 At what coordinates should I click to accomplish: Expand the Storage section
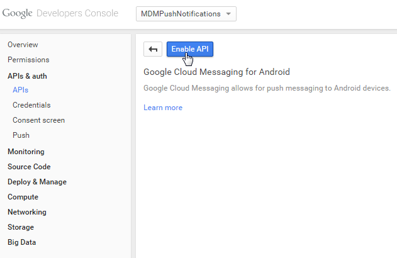[21, 227]
